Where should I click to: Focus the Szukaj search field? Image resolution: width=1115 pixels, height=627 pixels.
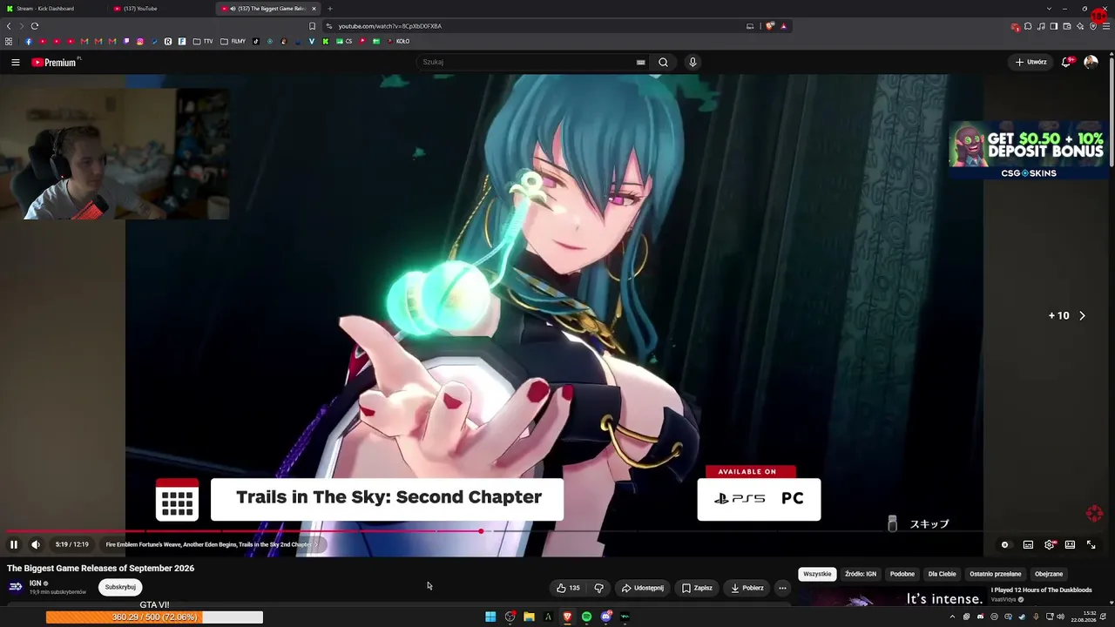525,62
